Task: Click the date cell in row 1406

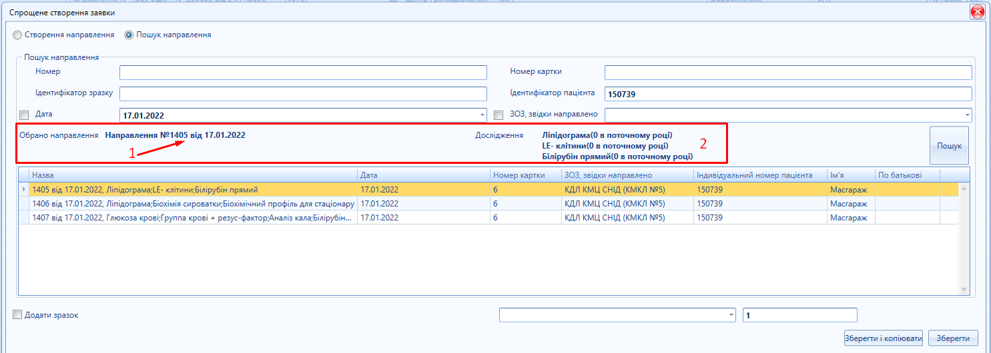Action: pyautogui.click(x=424, y=204)
